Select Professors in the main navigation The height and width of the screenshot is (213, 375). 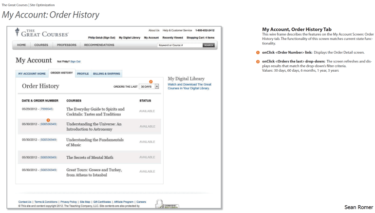coord(66,45)
